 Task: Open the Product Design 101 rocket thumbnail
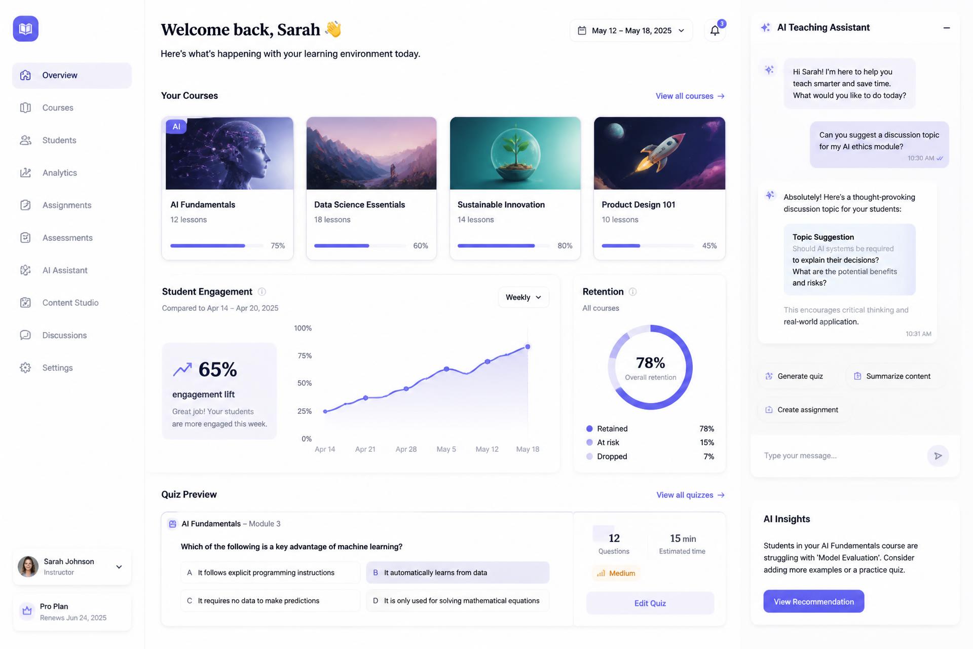pyautogui.click(x=659, y=153)
